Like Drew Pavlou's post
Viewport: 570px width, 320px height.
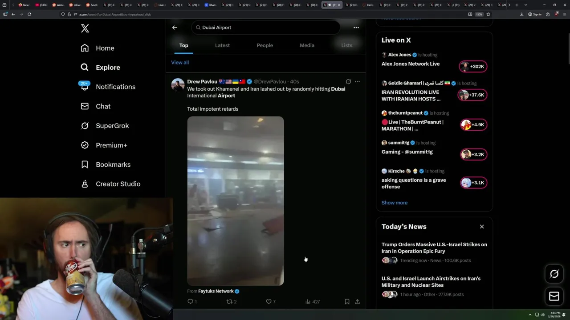click(x=270, y=302)
